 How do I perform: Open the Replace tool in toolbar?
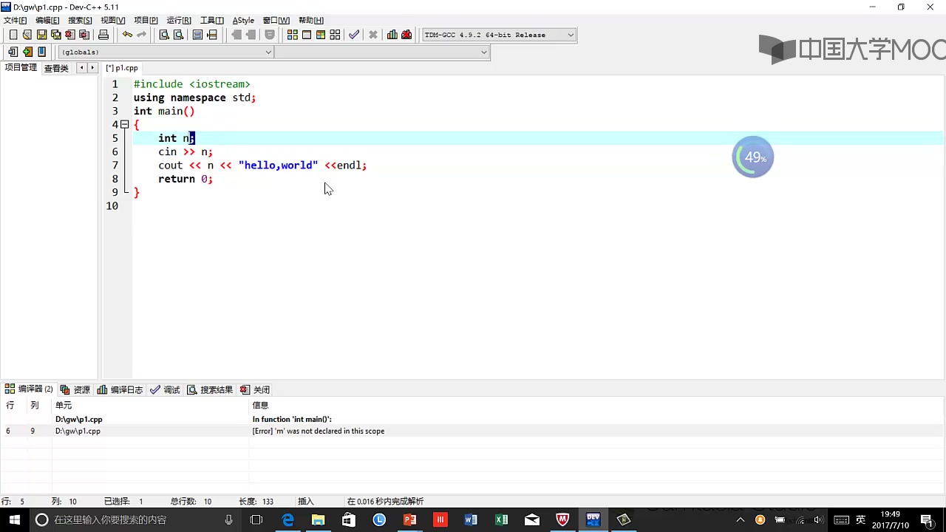pyautogui.click(x=178, y=35)
